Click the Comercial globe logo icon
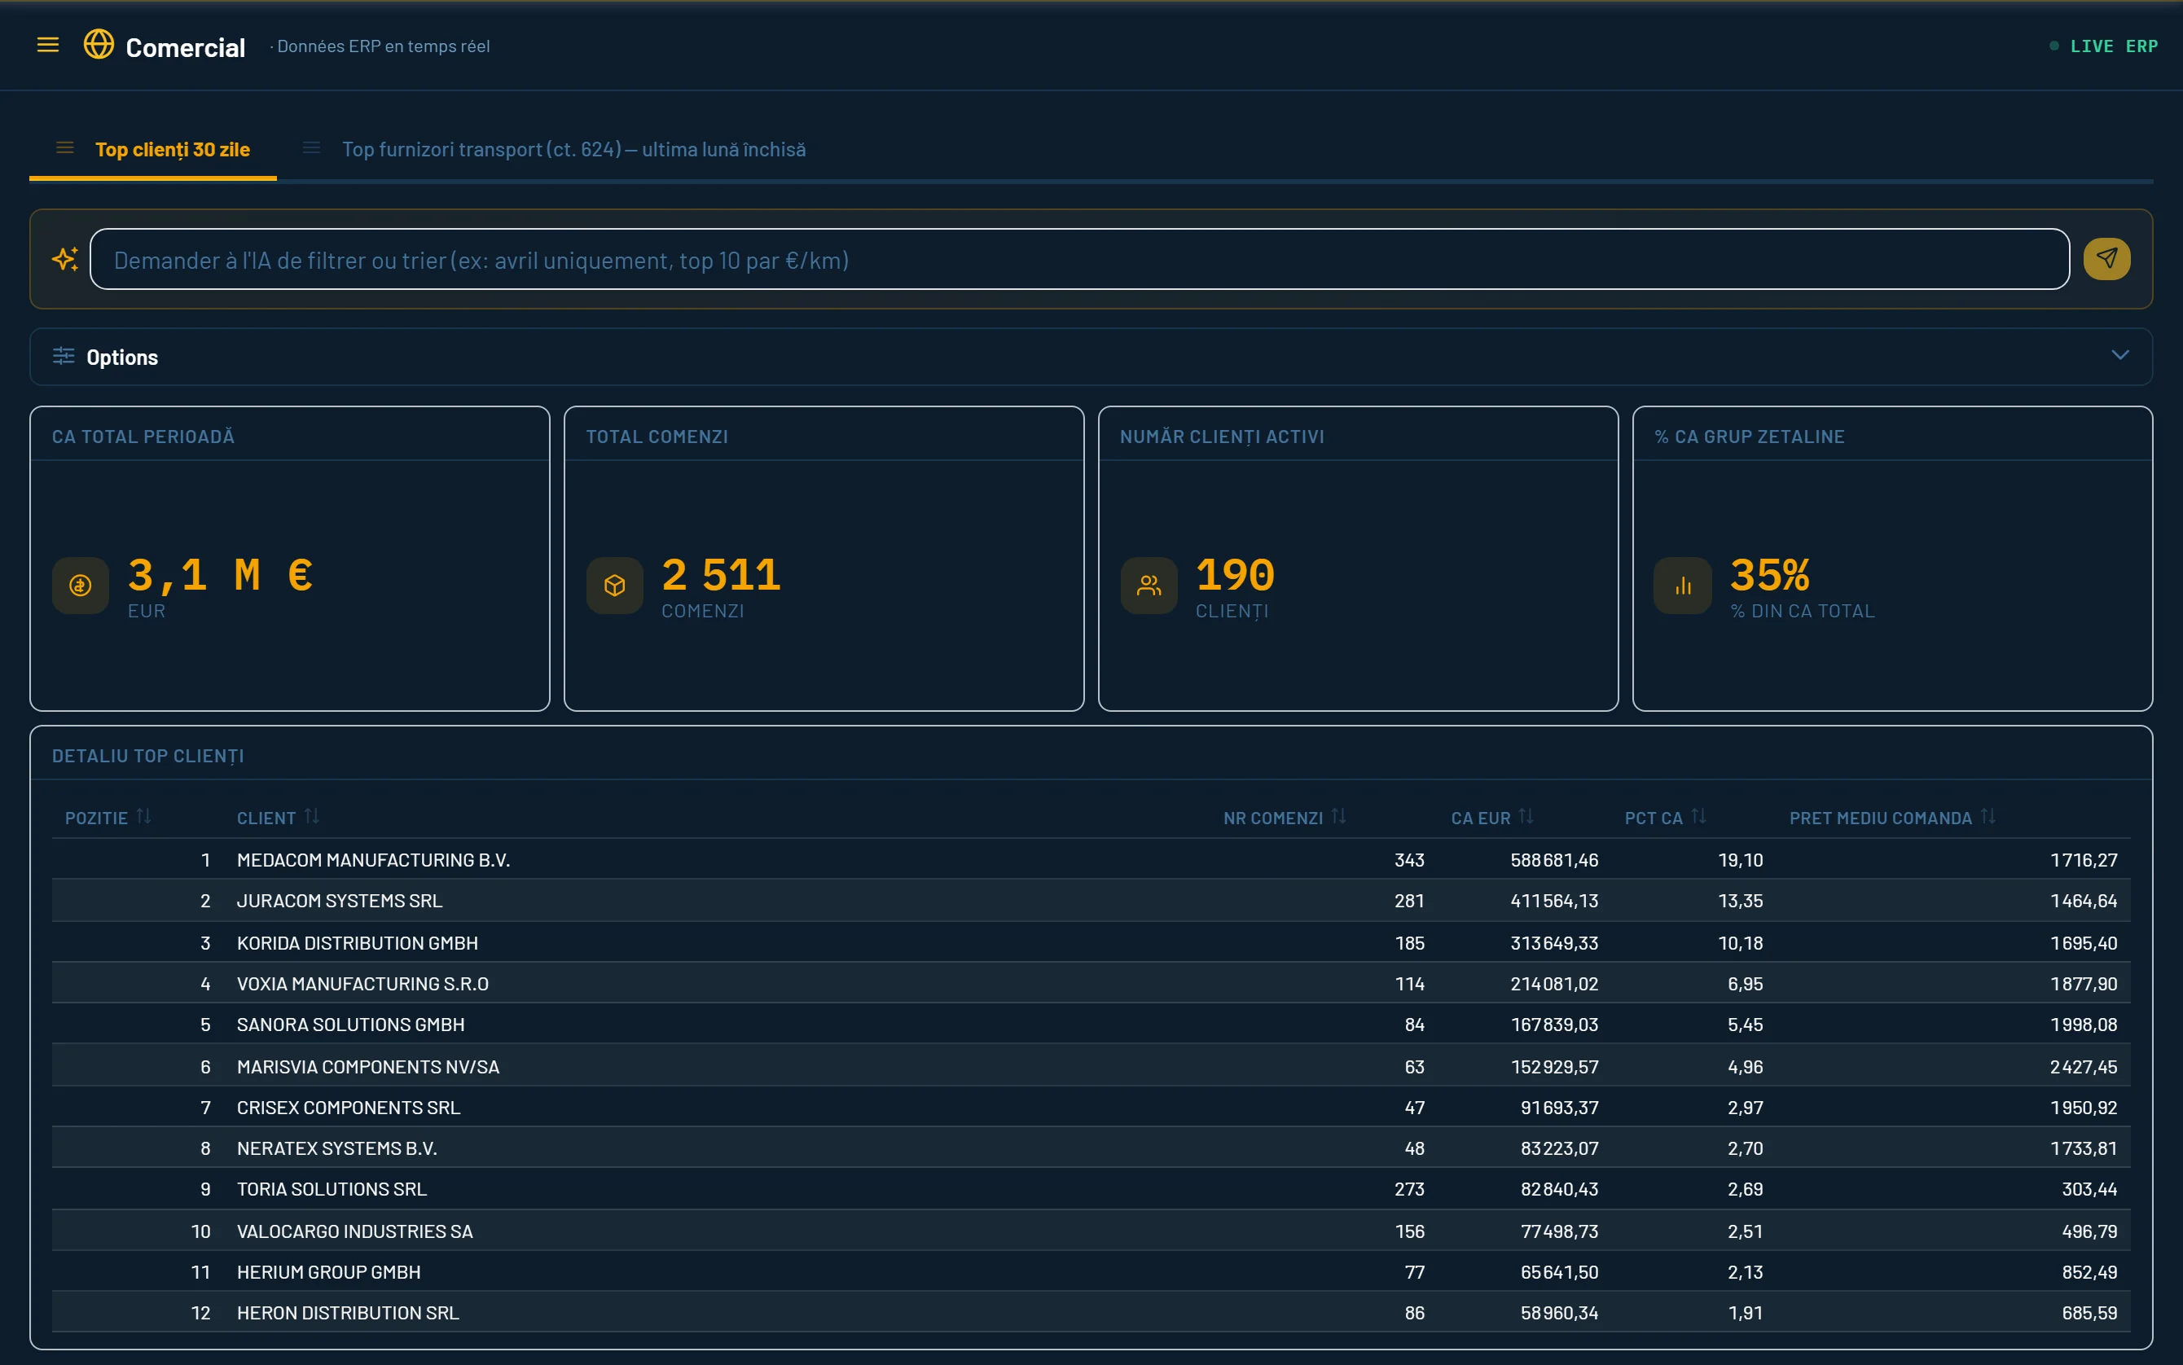 [x=99, y=44]
